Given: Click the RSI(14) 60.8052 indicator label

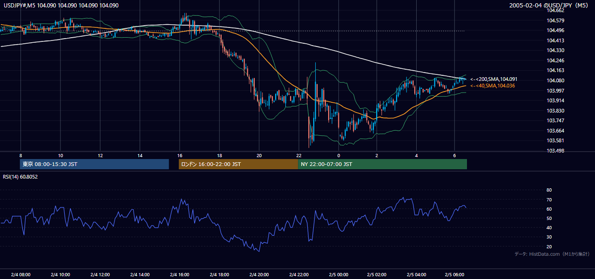Looking at the screenshot, I should click(20, 177).
